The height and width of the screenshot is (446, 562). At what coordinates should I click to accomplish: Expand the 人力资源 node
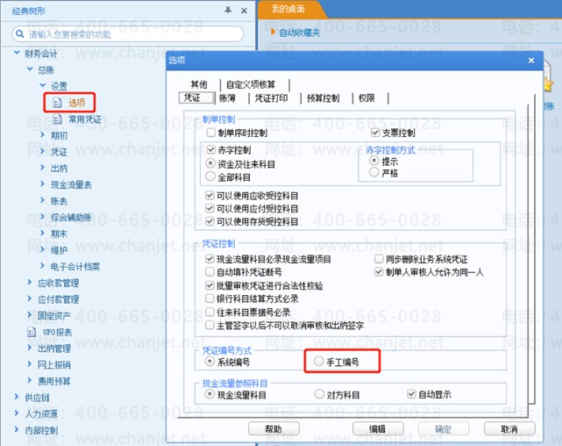click(x=17, y=414)
